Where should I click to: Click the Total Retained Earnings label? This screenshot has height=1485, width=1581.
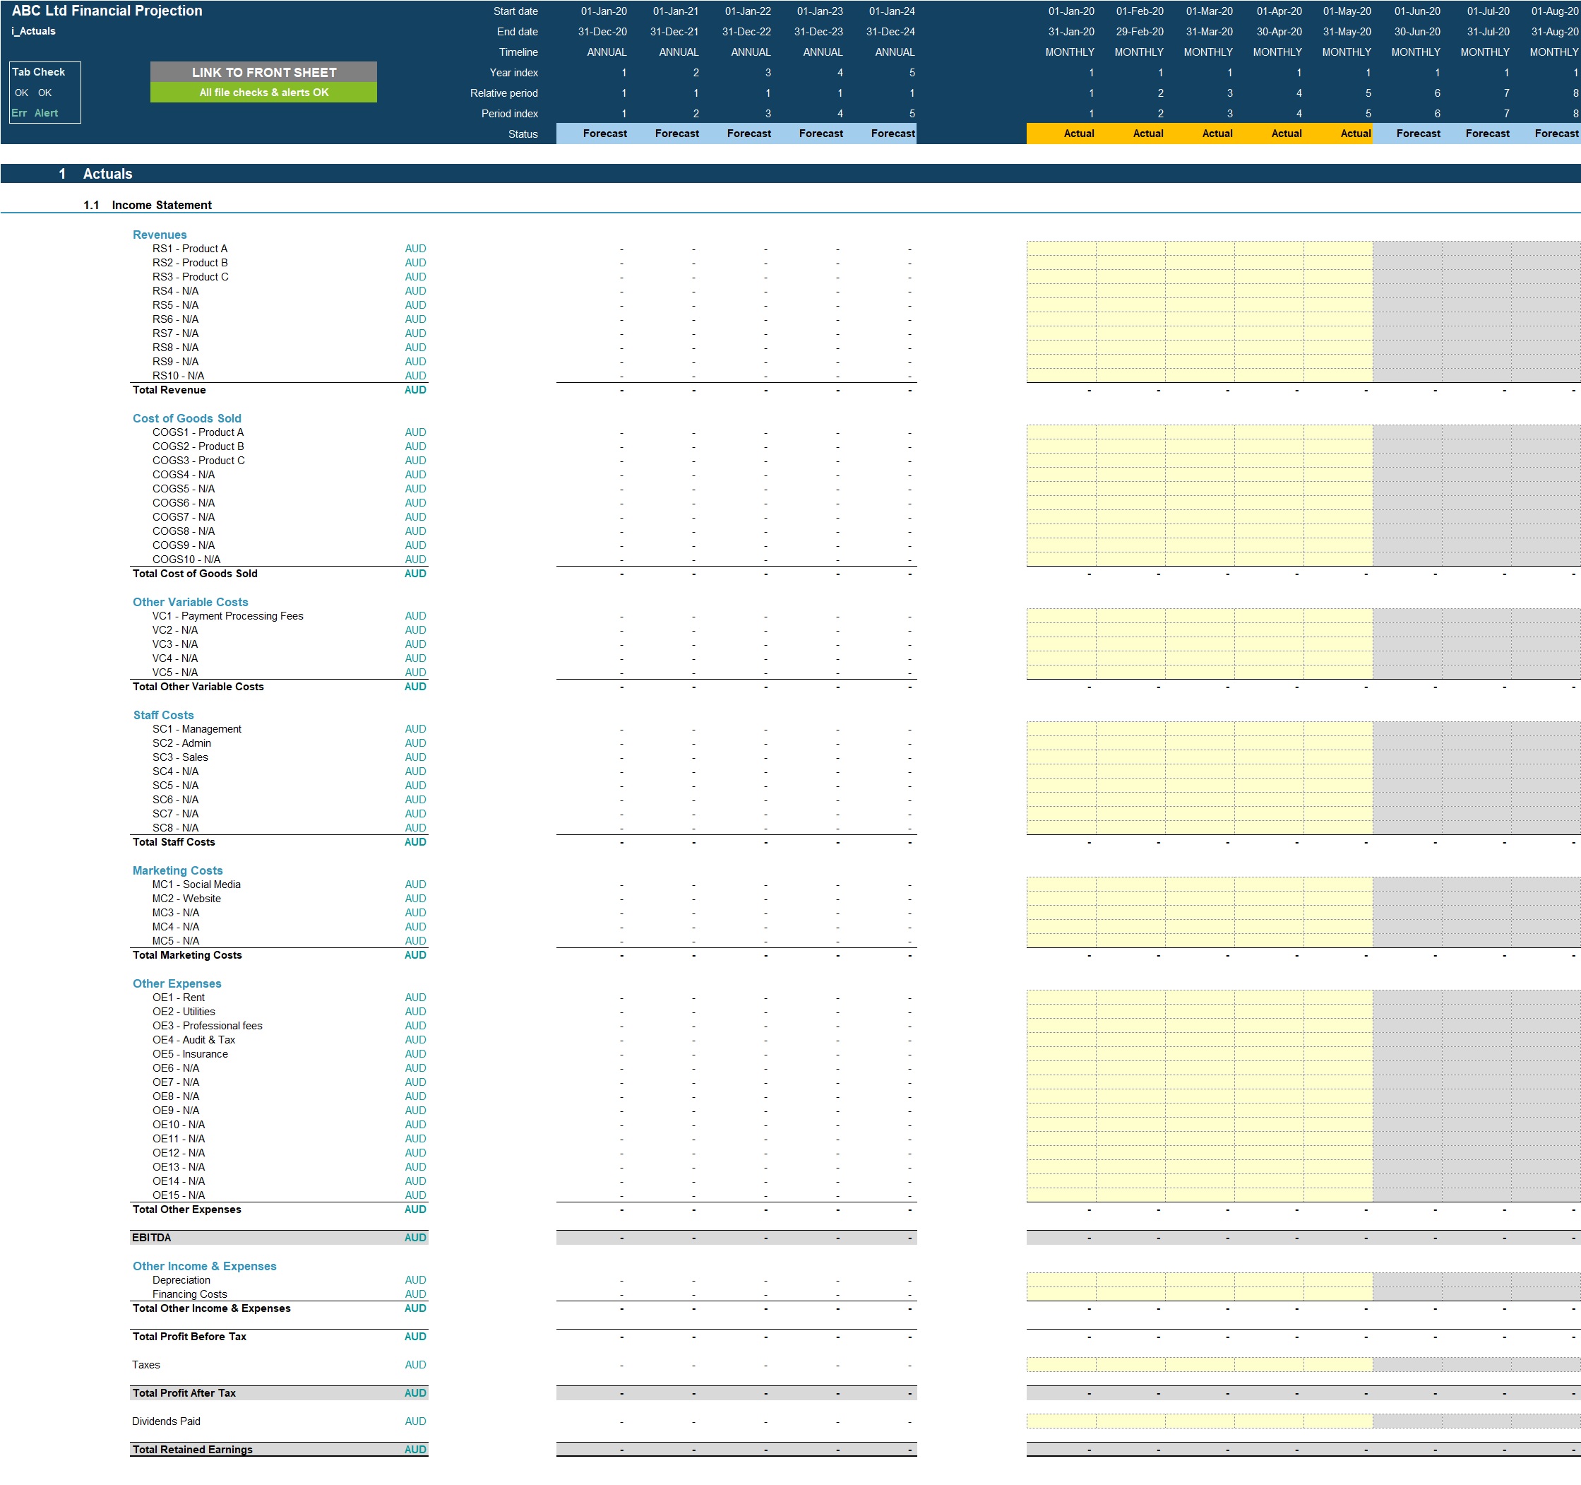(x=193, y=1450)
